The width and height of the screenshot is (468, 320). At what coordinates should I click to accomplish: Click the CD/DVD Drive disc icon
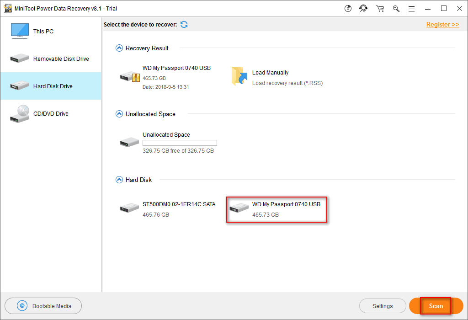click(x=20, y=114)
